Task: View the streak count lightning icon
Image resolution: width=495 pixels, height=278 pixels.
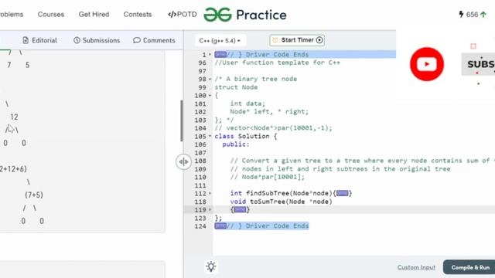Action: 461,14
